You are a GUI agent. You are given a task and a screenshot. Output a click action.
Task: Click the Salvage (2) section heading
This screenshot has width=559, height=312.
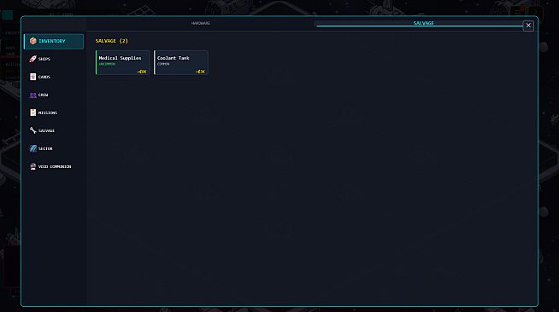(x=112, y=41)
